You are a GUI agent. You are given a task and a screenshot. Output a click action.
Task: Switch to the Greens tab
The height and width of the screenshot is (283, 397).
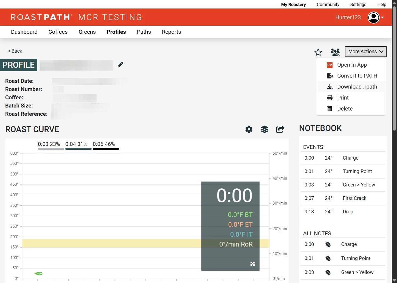(87, 32)
